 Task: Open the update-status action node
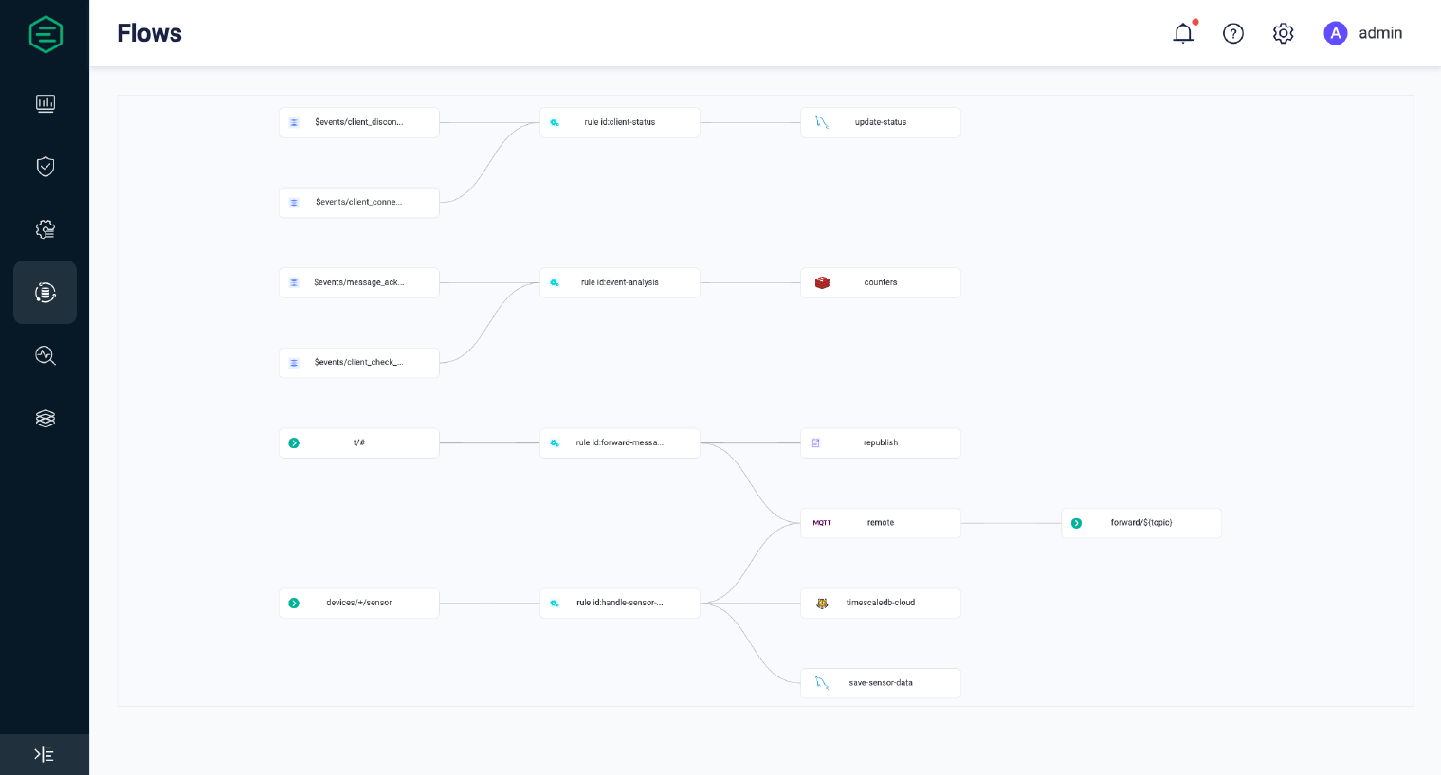click(881, 122)
